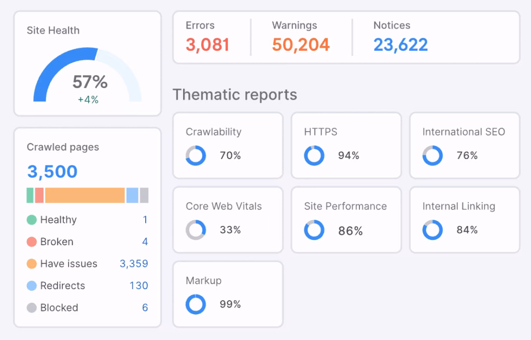The height and width of the screenshot is (340, 531).
Task: Click the green Healthy legend dot
Action: (32, 220)
